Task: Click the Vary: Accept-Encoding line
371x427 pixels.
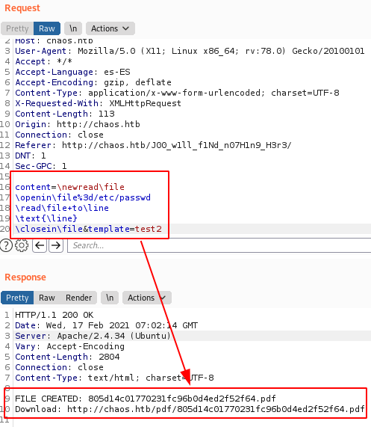Action: tap(69, 346)
